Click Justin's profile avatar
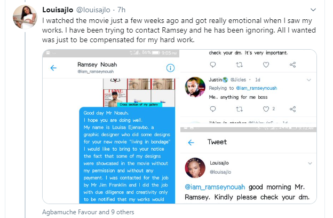The width and height of the screenshot is (333, 218). (195, 86)
